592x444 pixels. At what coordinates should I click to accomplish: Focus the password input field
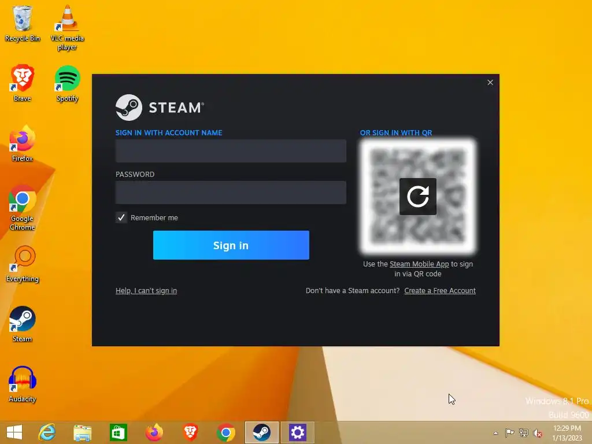(231, 193)
